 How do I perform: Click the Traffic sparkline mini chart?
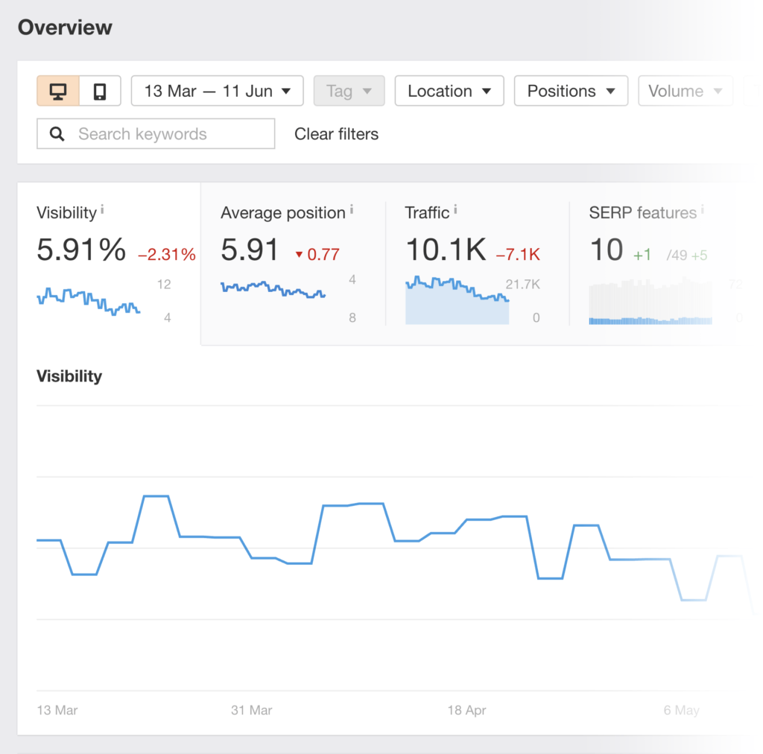tap(457, 301)
